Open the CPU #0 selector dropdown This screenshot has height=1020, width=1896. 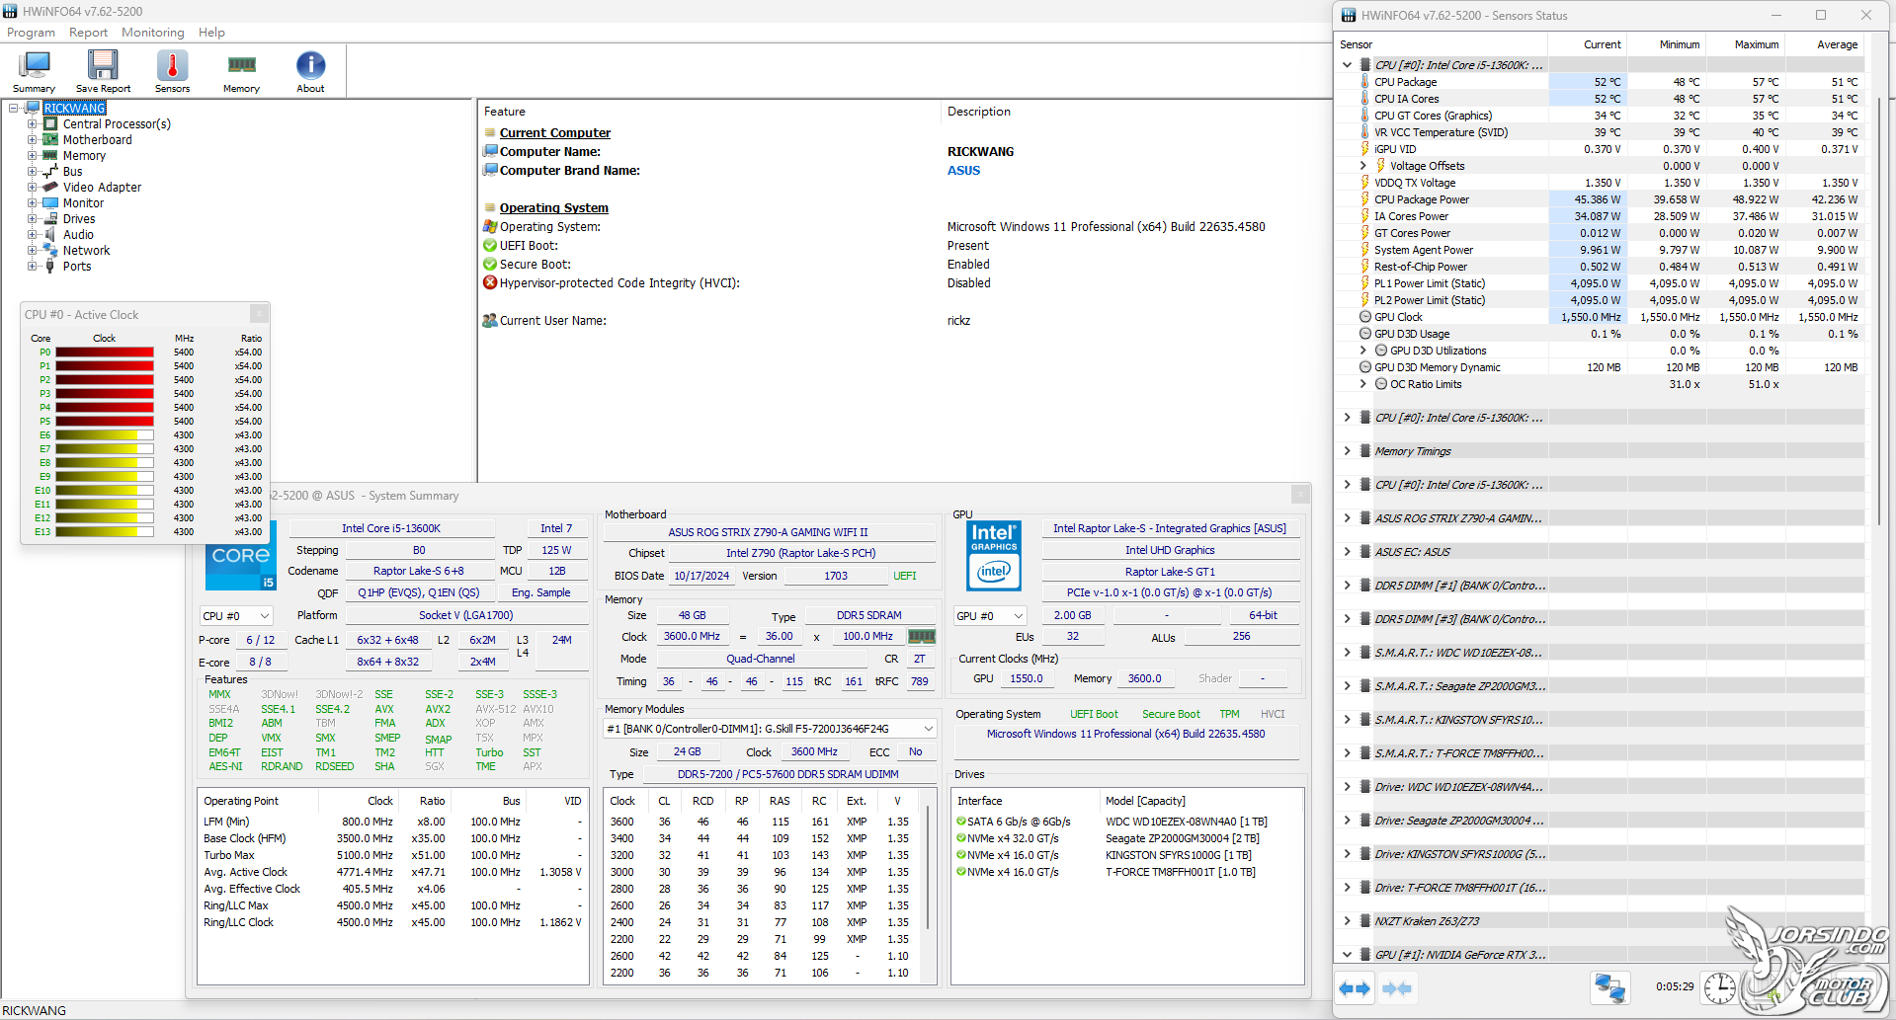tap(236, 616)
